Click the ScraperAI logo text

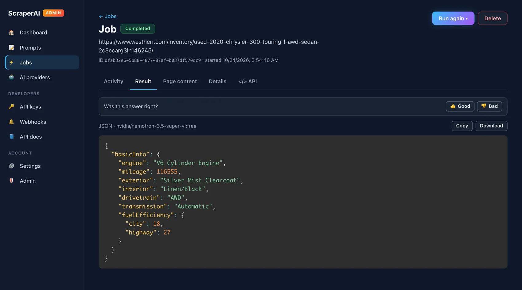(24, 13)
